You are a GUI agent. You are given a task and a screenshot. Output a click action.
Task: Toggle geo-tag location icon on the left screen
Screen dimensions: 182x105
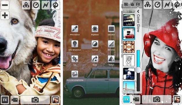click(26, 5)
